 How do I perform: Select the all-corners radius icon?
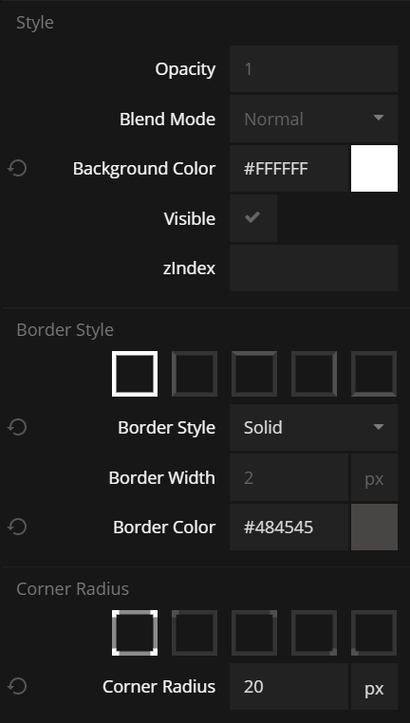(x=135, y=633)
